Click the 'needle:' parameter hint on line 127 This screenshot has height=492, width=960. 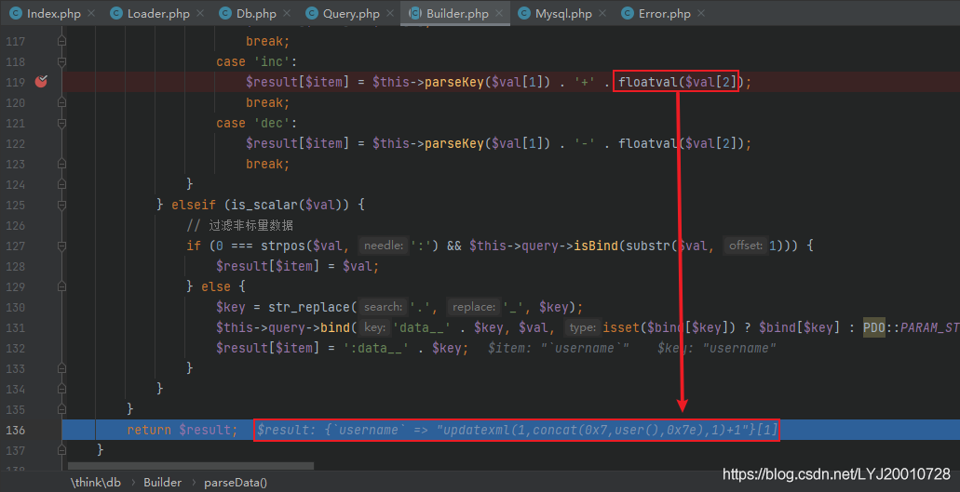click(383, 246)
